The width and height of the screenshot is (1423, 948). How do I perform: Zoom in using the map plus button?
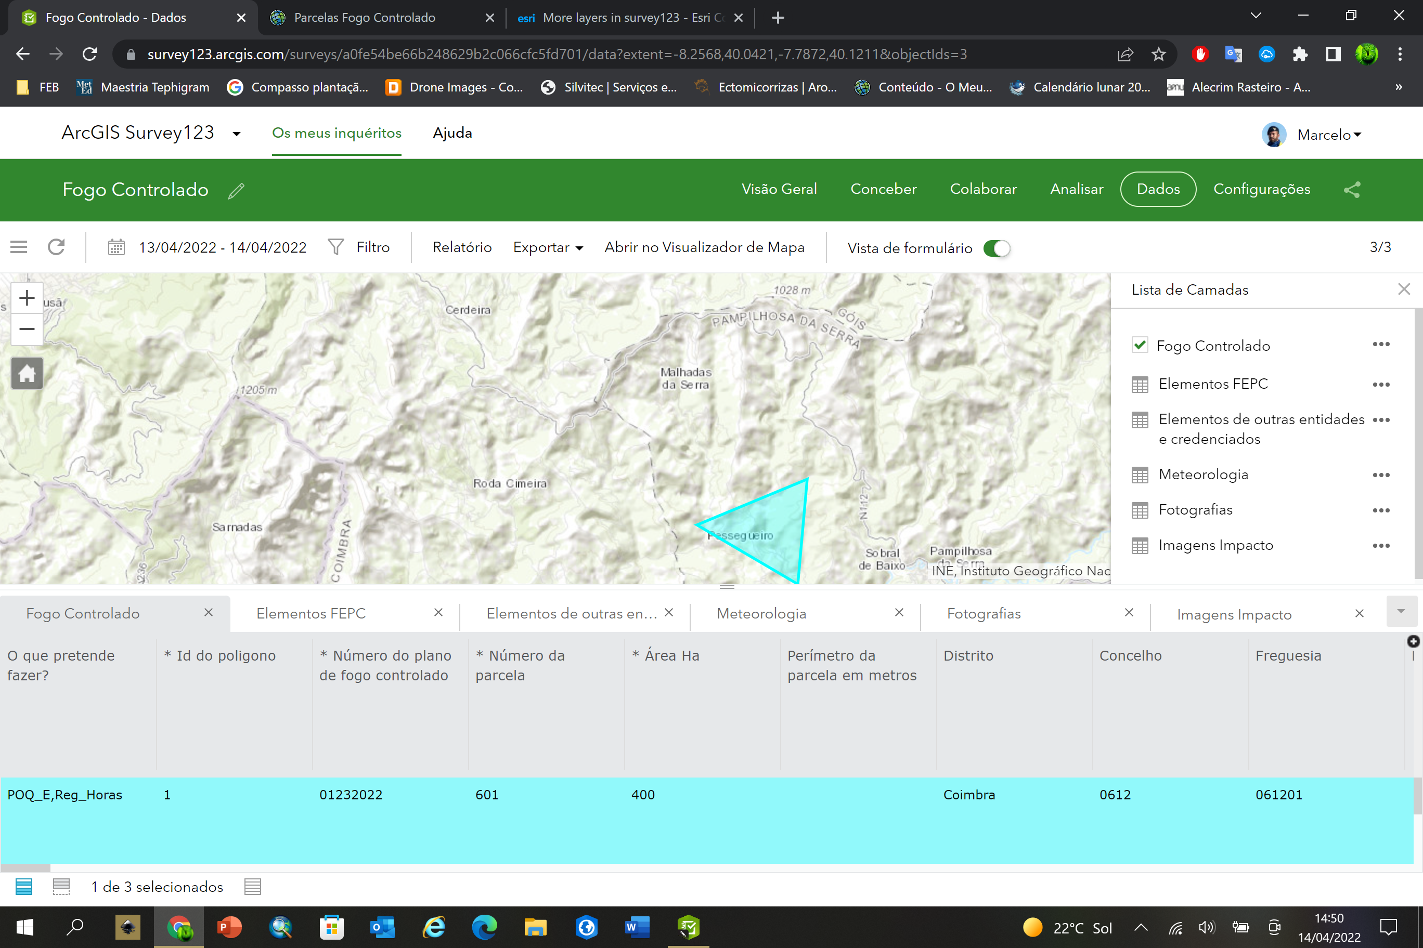(27, 297)
